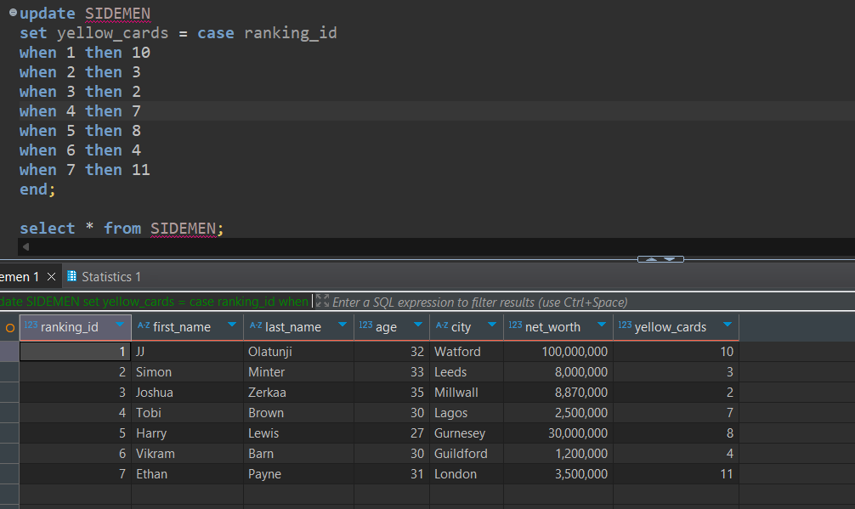The image size is (855, 509).
Task: Open the first_name column filter dropdown
Action: (x=232, y=325)
